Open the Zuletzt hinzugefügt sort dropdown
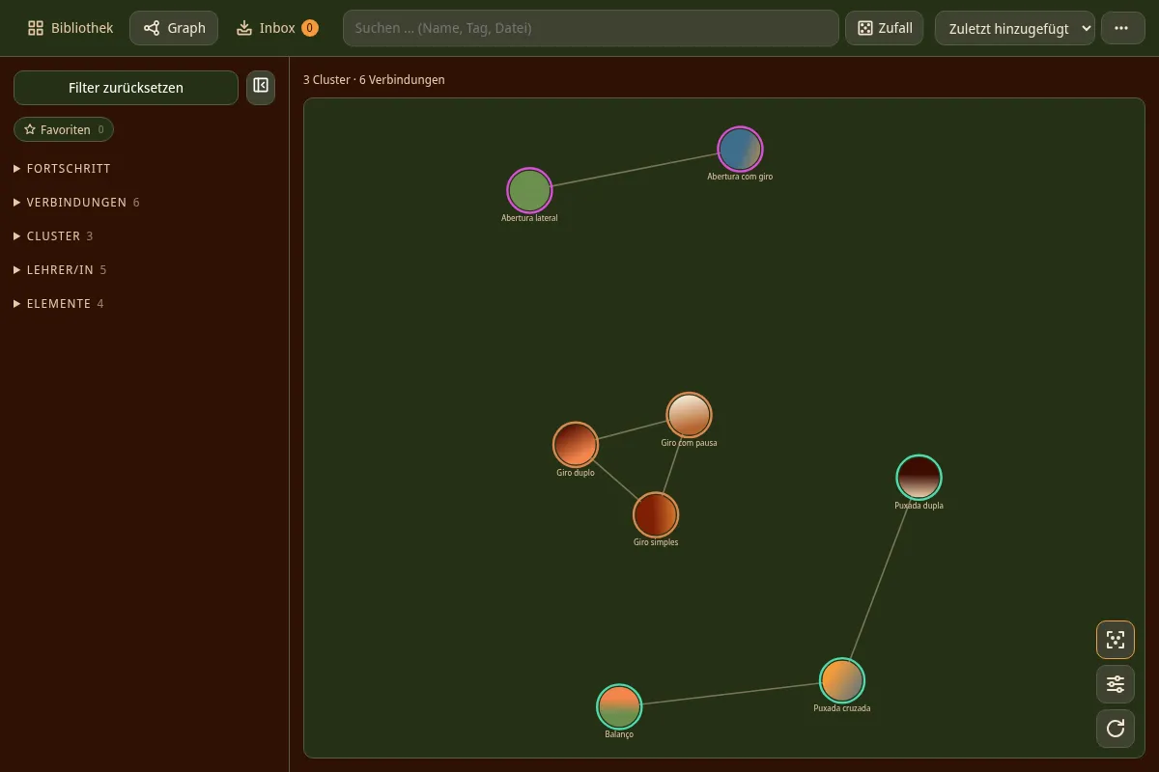 click(x=1014, y=28)
